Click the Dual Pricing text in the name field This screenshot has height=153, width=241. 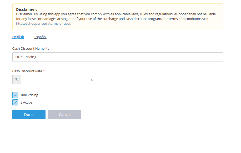pos(26,57)
